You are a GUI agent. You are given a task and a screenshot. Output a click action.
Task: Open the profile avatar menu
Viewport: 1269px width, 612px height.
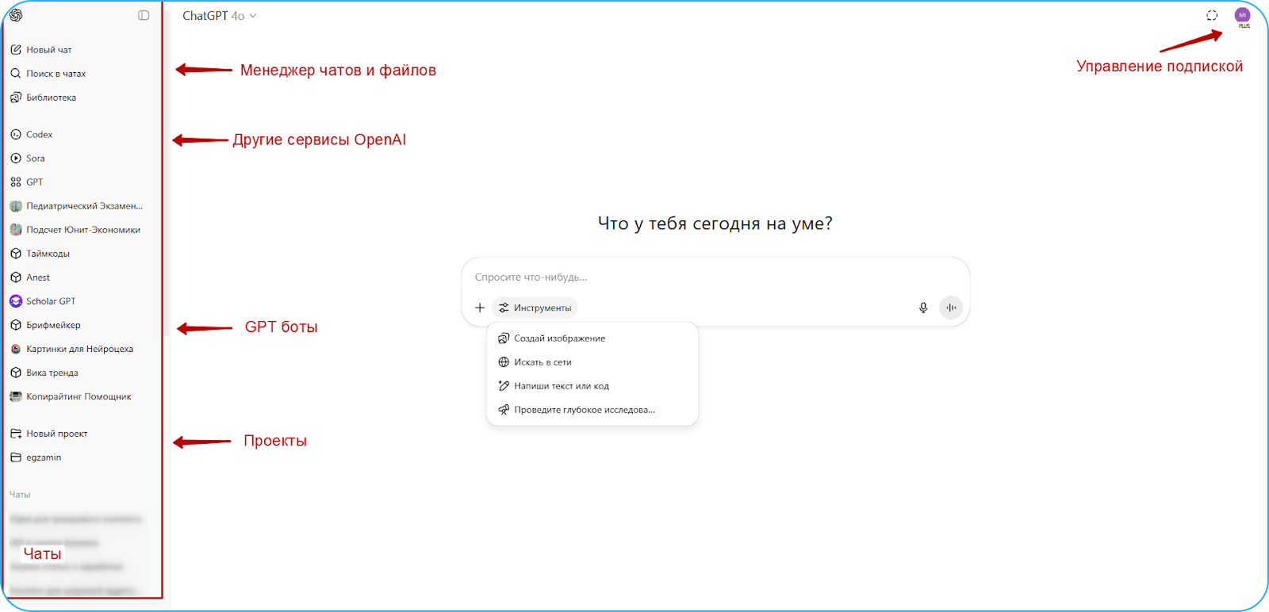[x=1242, y=15]
